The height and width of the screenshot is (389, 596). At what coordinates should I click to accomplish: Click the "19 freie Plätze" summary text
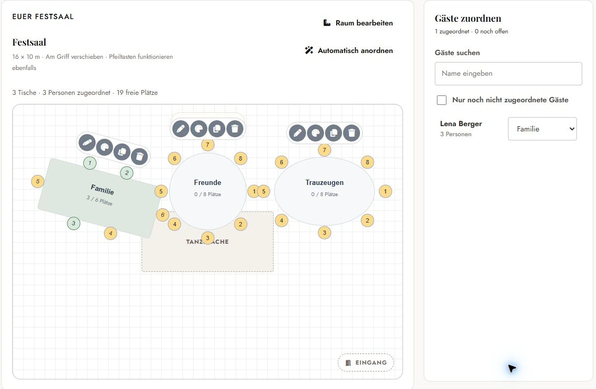(x=137, y=93)
